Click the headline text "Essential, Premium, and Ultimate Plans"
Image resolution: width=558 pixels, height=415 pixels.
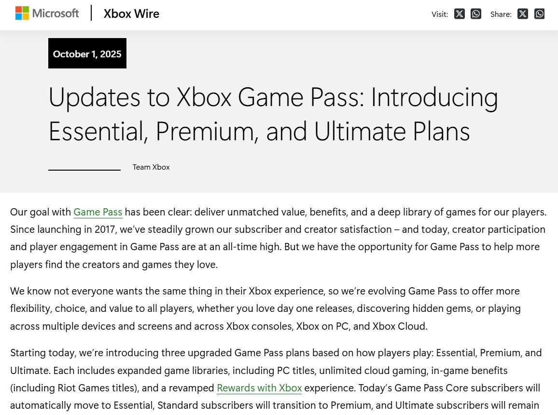pos(259,131)
